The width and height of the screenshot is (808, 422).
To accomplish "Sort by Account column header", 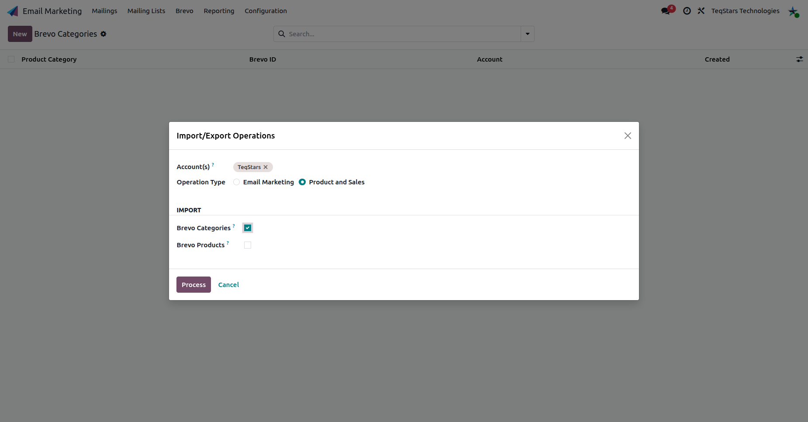I will 490,59.
